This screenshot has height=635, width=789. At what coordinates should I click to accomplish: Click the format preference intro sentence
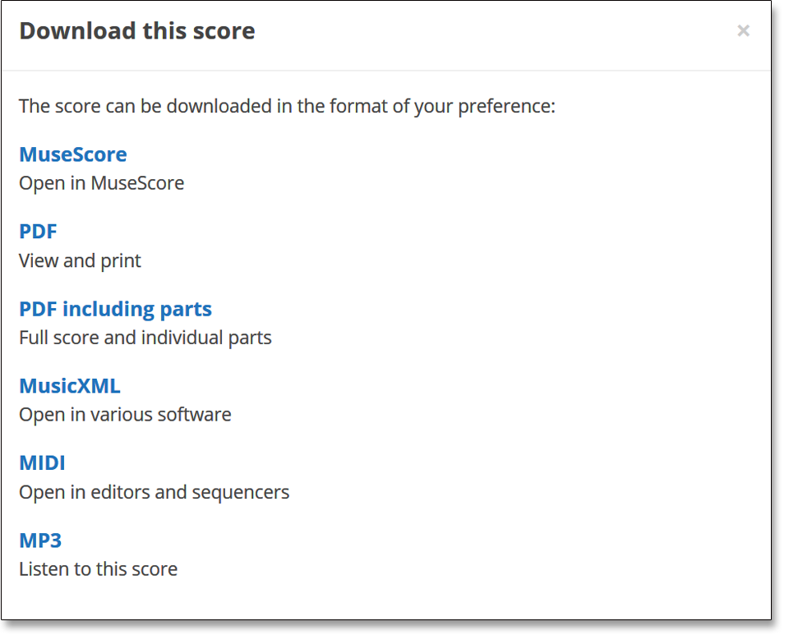pos(287,106)
